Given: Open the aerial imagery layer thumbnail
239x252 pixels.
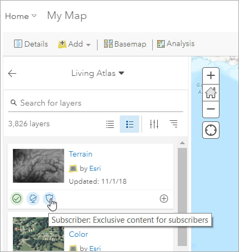Looking at the screenshot, I should pyautogui.click(x=38, y=234).
